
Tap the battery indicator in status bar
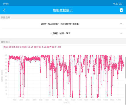tap(121, 4)
